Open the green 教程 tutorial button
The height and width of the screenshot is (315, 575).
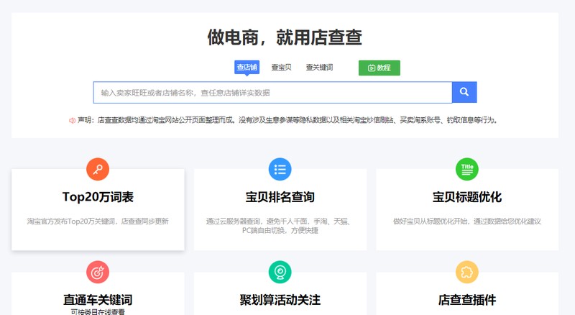click(x=379, y=68)
